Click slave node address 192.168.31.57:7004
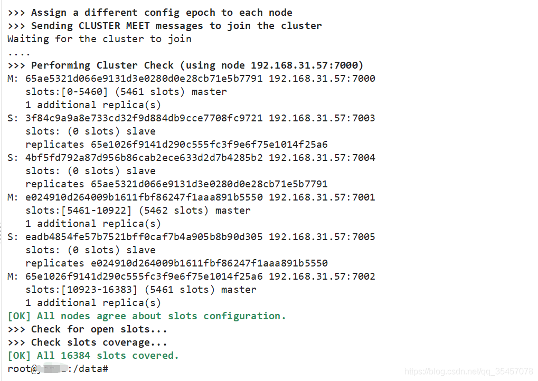Image resolution: width=538 pixels, height=381 pixels. click(322, 158)
